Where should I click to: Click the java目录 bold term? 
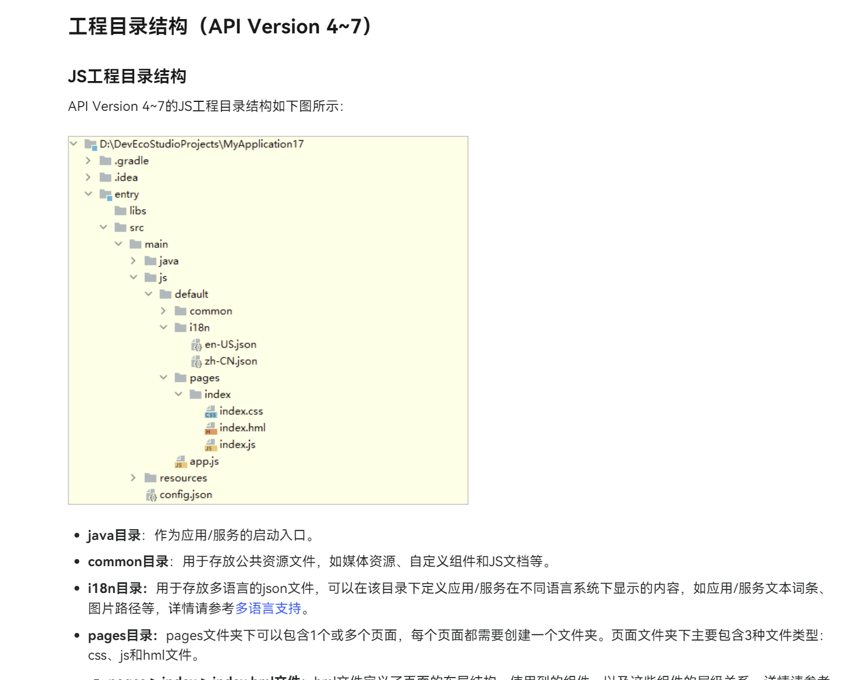[114, 535]
